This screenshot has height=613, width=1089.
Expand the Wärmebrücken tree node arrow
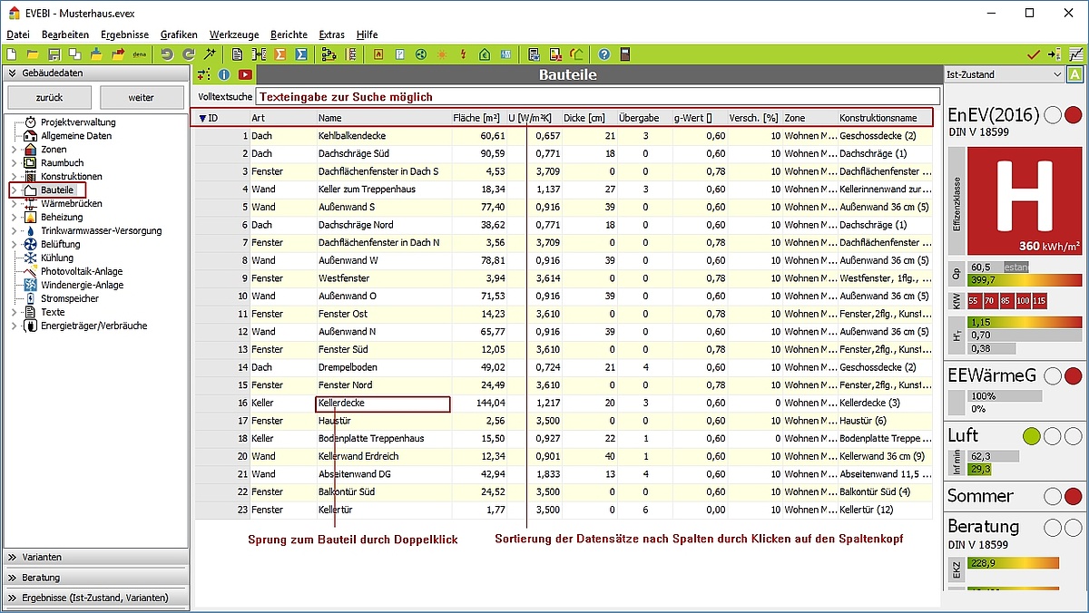tap(13, 203)
